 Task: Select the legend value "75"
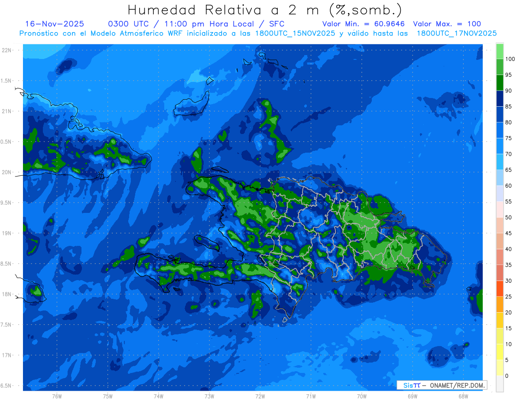click(508, 138)
